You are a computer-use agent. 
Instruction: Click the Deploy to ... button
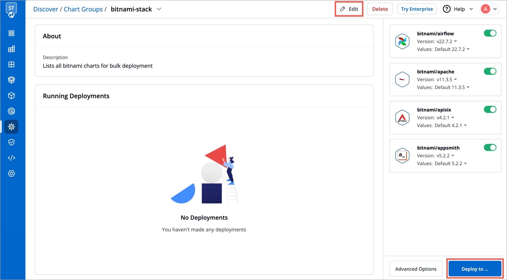click(x=475, y=269)
